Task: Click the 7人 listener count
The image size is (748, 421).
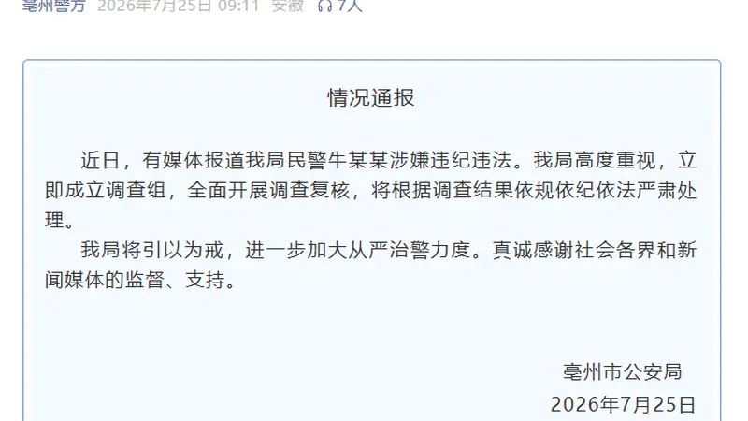Action: tap(350, 6)
